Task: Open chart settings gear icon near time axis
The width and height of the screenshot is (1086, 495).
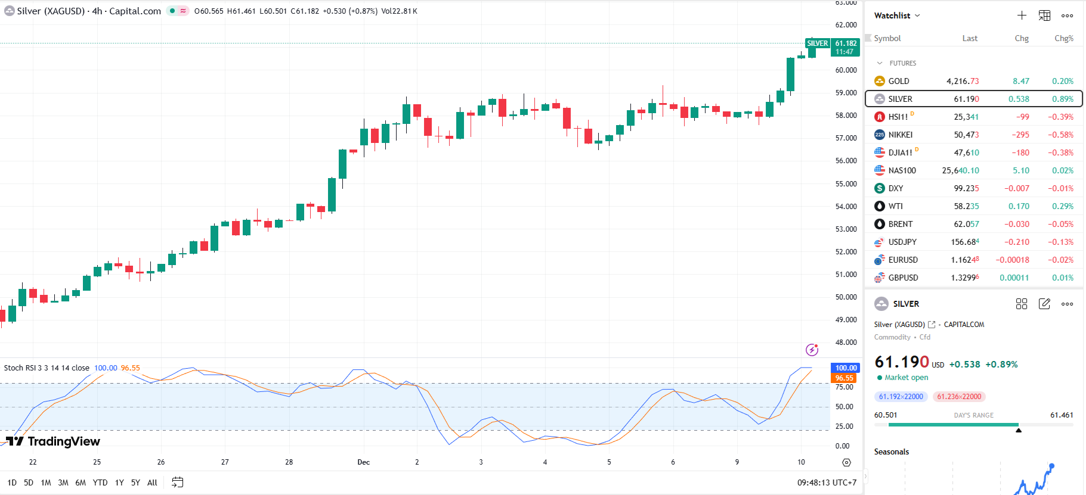Action: click(x=846, y=462)
